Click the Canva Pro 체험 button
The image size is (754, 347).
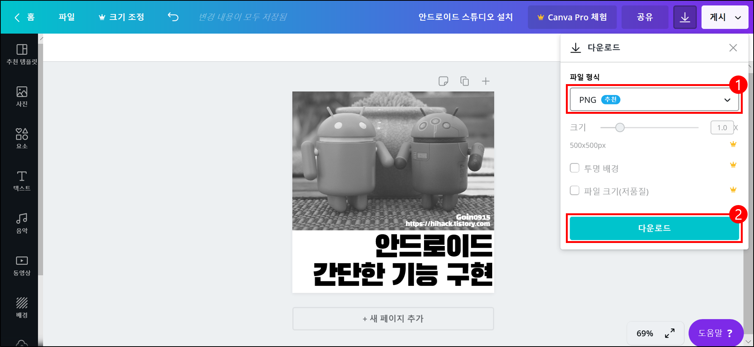(572, 17)
